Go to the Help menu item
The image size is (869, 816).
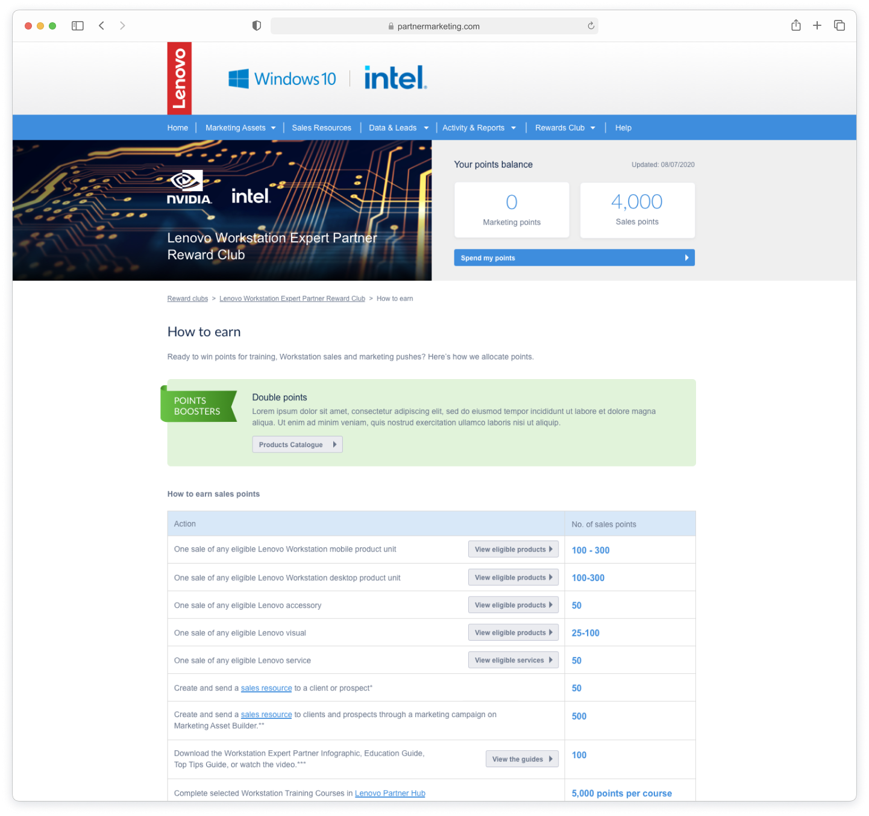tap(623, 128)
